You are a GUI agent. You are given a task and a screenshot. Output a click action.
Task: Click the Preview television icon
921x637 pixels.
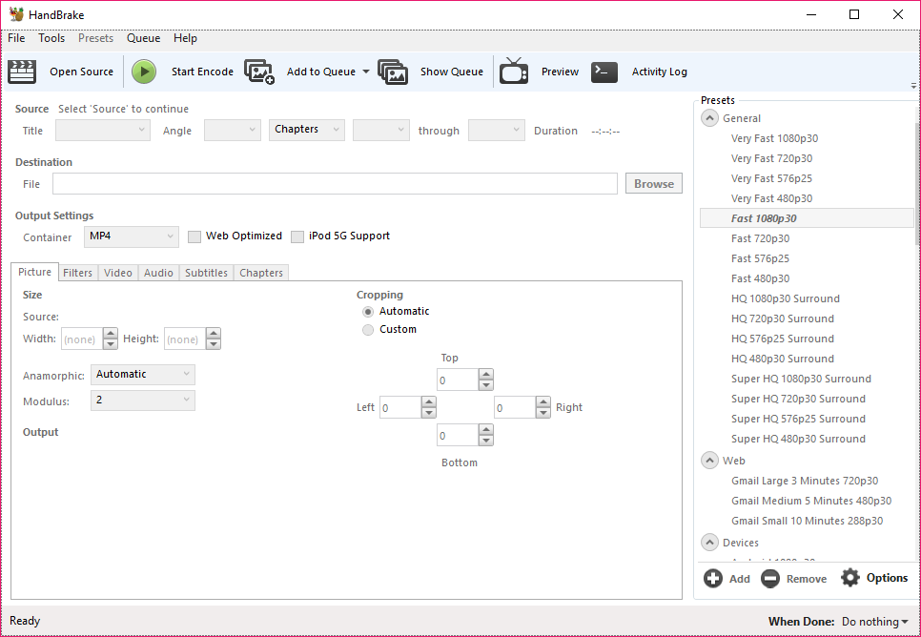tap(514, 72)
